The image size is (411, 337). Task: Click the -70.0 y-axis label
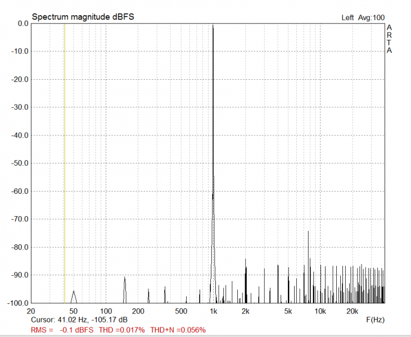click(x=20, y=219)
